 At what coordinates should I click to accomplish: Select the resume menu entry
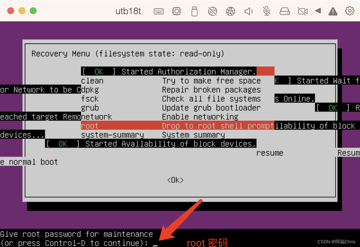coord(270,153)
